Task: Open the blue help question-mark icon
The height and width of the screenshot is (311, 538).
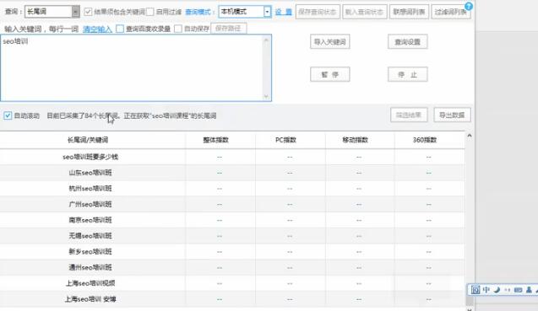Action: [469, 6]
